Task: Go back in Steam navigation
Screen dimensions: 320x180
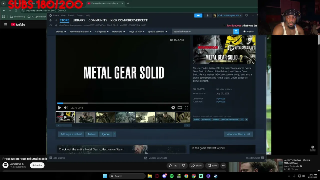Action: tap(51, 20)
